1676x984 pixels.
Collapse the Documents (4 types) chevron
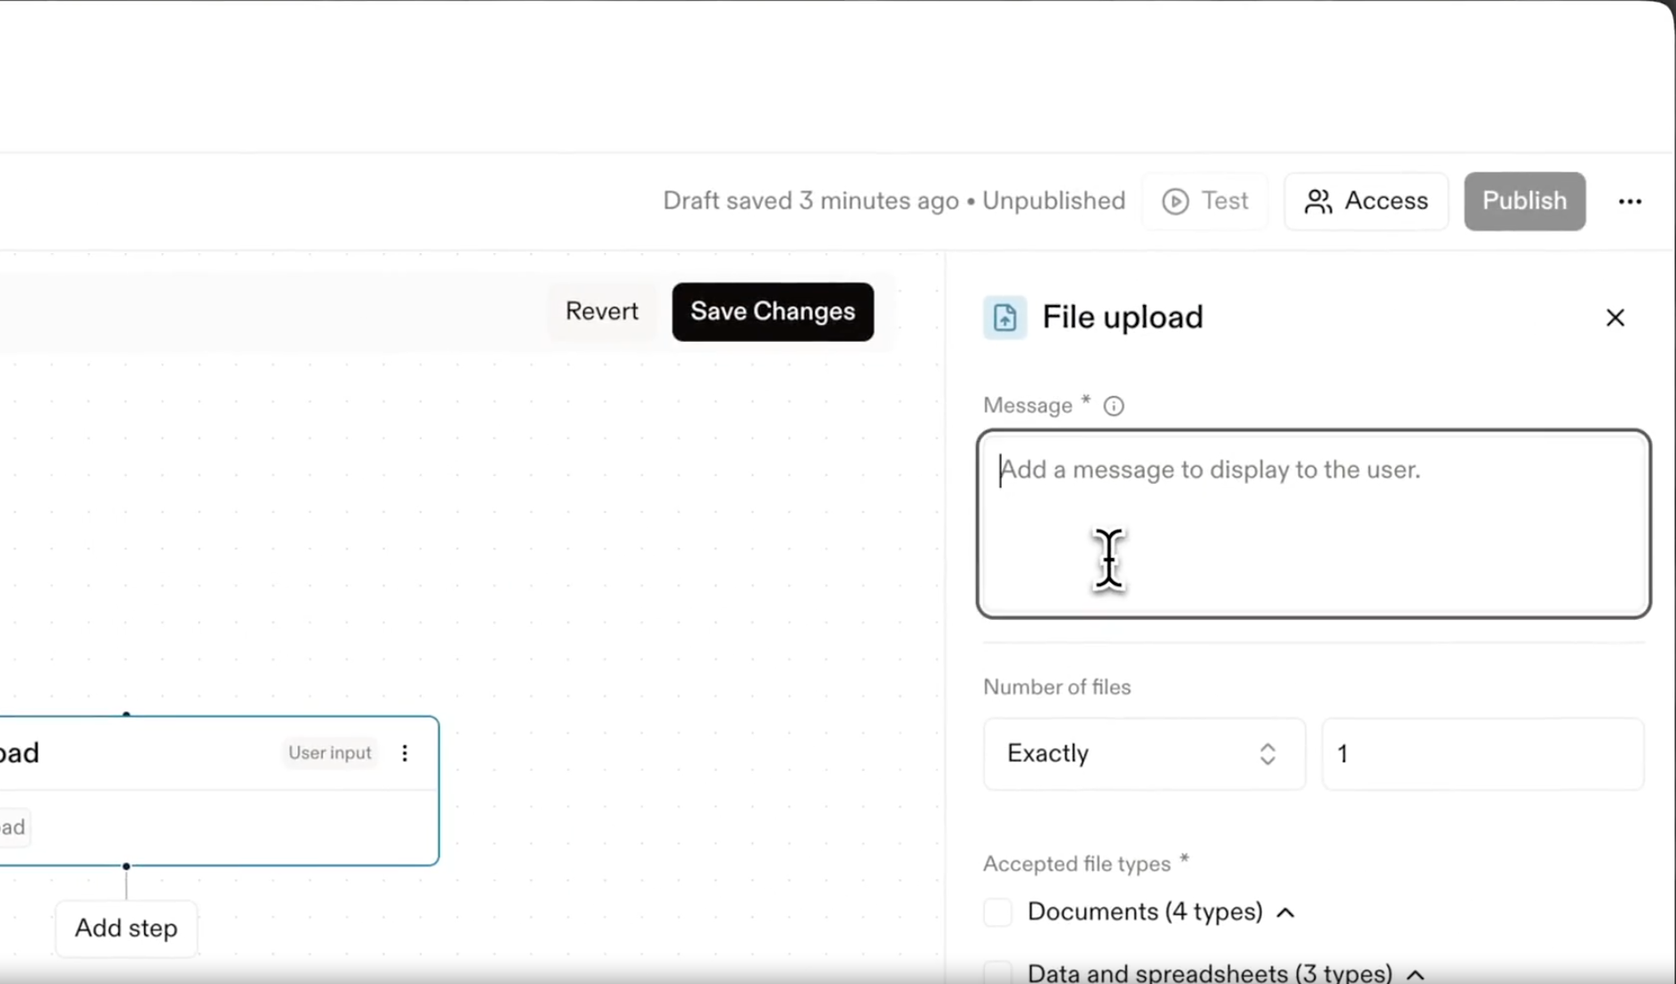[1285, 912]
